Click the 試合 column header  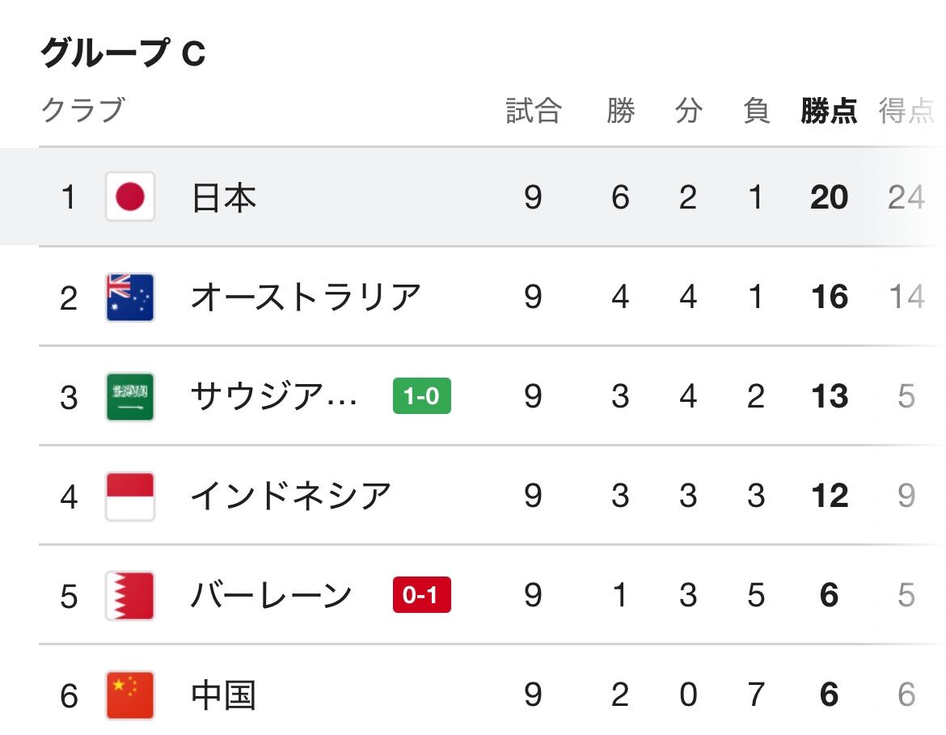click(x=533, y=111)
